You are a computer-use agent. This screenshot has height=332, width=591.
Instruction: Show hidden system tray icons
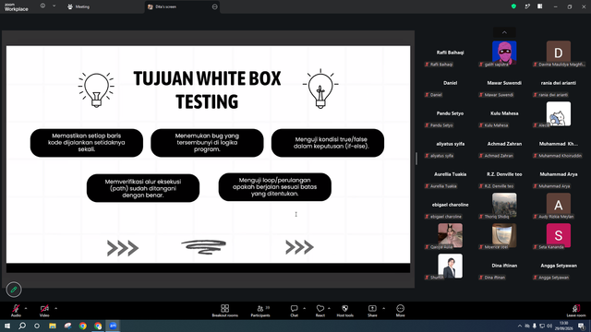pyautogui.click(x=520, y=326)
